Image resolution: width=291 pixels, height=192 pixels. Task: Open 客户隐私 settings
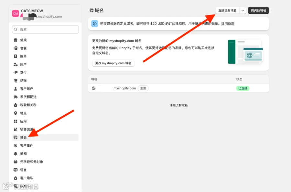[45, 178]
